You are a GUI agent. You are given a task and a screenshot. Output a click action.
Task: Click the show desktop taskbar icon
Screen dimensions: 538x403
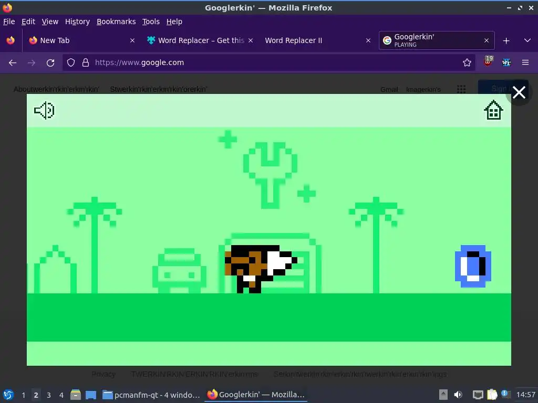pyautogui.click(x=91, y=395)
